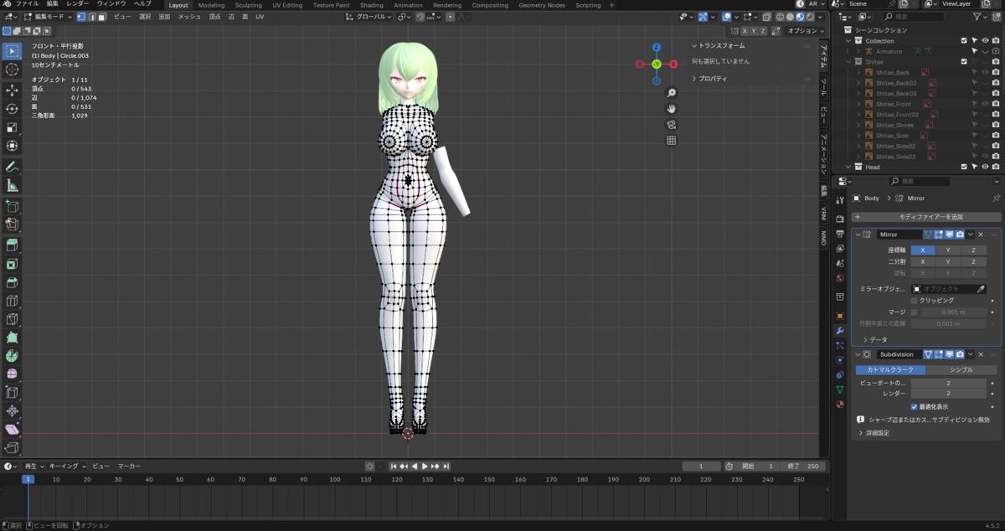
Task: Open the Modifier properties wrench tab
Action: tap(840, 331)
